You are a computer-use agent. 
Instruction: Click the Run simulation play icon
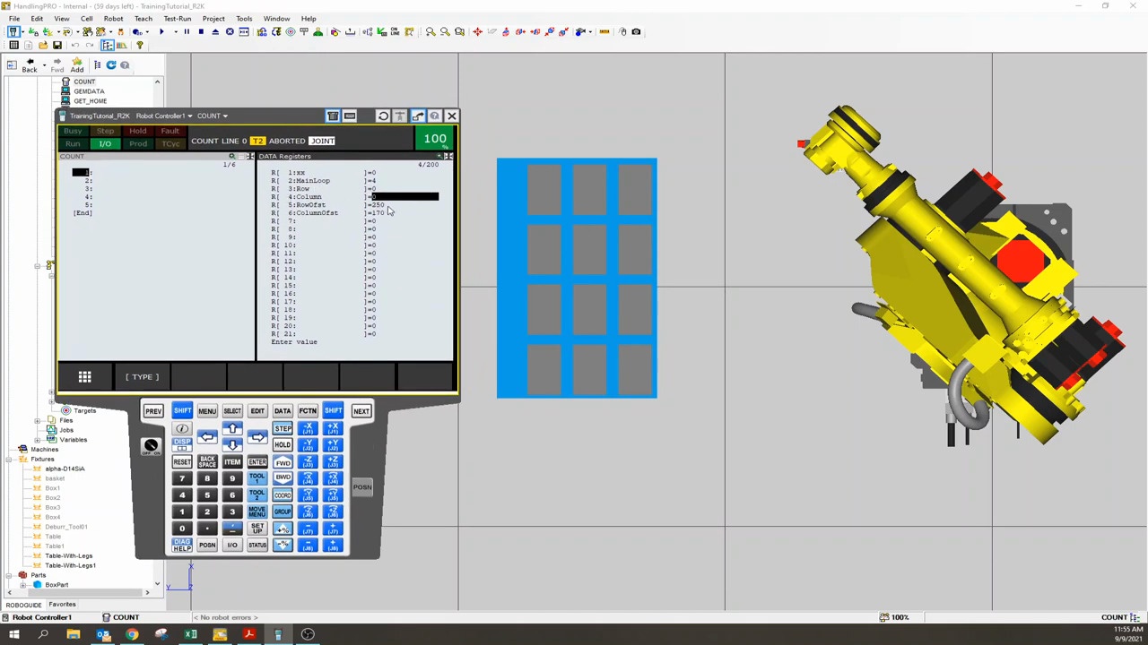[162, 32]
